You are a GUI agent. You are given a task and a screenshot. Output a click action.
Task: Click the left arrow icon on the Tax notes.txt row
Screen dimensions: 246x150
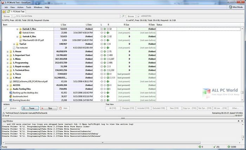[102, 48]
